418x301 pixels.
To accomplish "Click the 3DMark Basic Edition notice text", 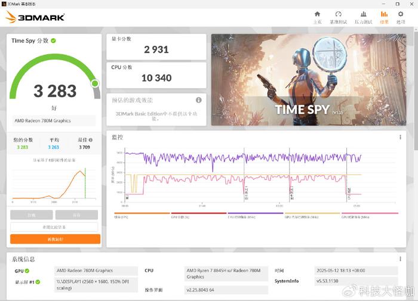I will click(156, 116).
